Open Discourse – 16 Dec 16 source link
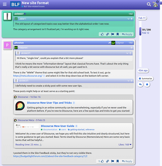The image size is (162, 166). [29, 97]
